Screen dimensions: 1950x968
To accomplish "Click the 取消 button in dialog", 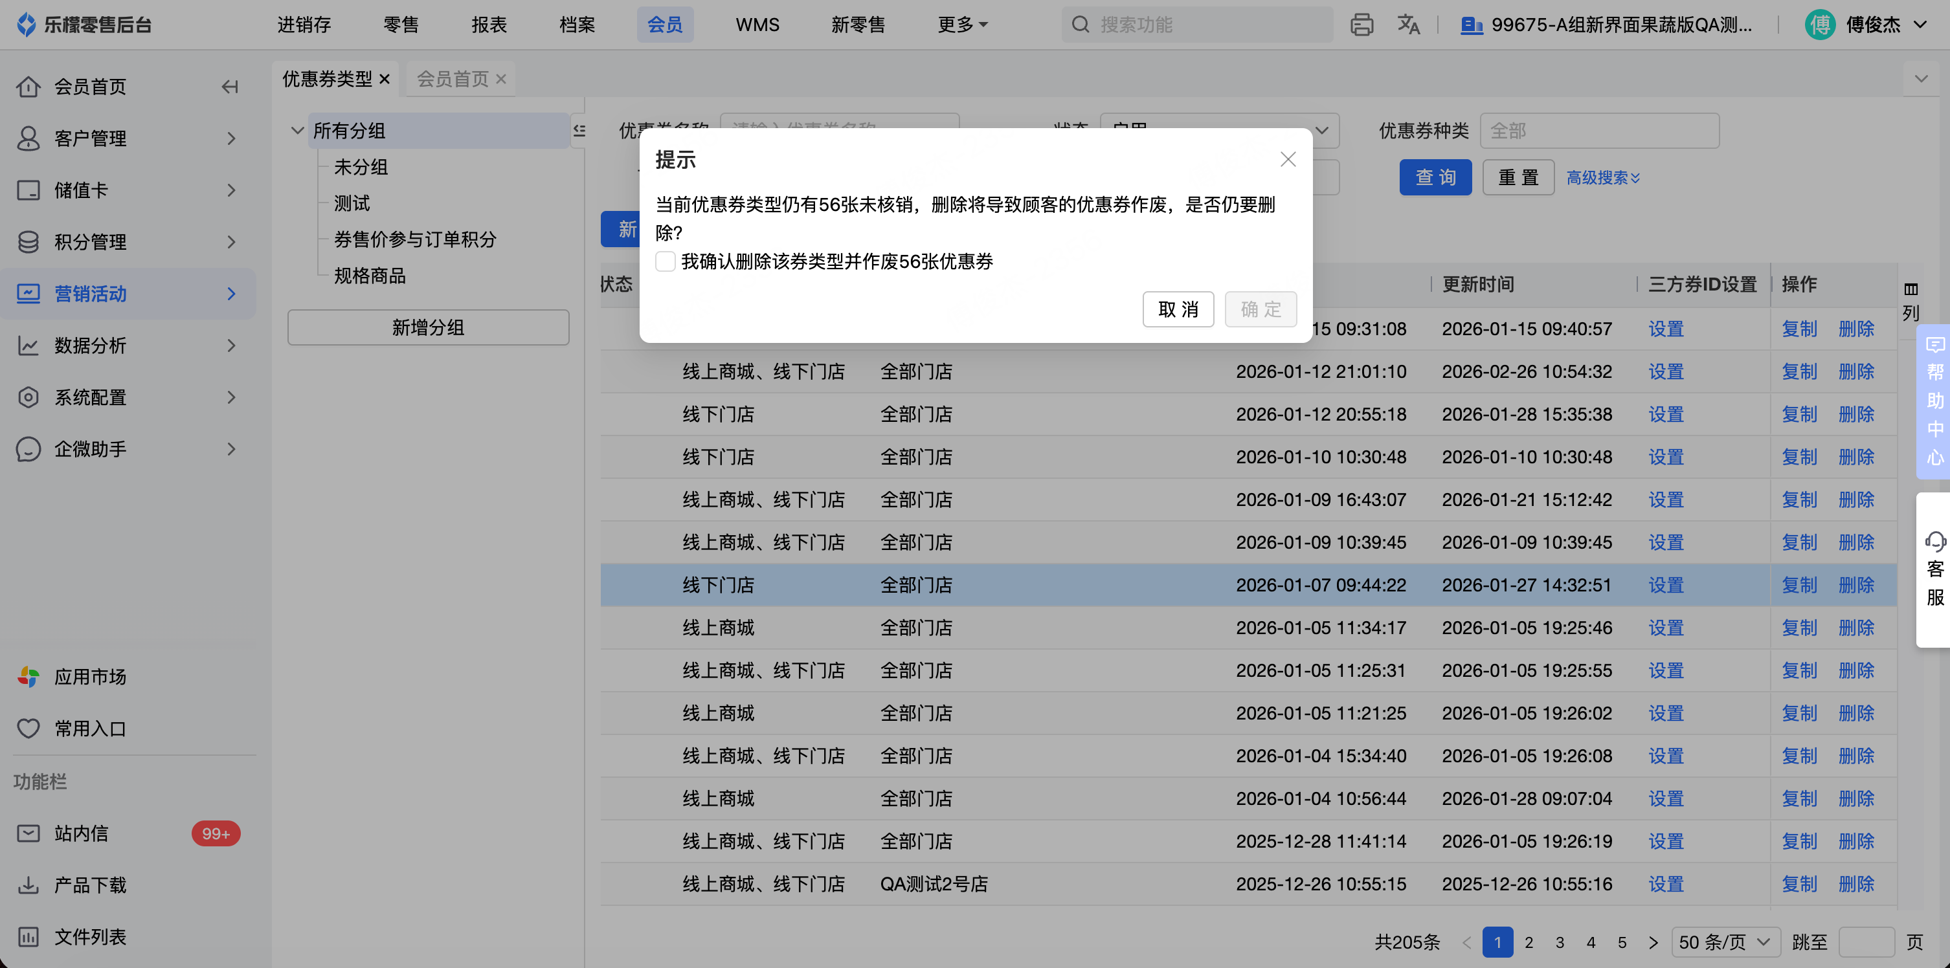I will point(1178,309).
